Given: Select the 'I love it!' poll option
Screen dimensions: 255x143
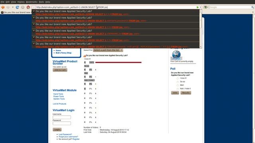Looking at the screenshot, I should click(178, 78).
